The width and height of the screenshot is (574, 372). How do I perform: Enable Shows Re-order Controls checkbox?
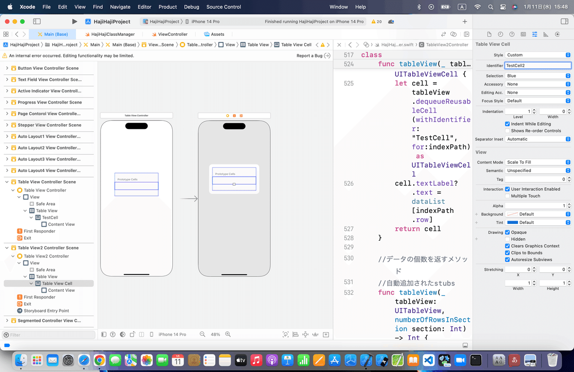coord(508,130)
